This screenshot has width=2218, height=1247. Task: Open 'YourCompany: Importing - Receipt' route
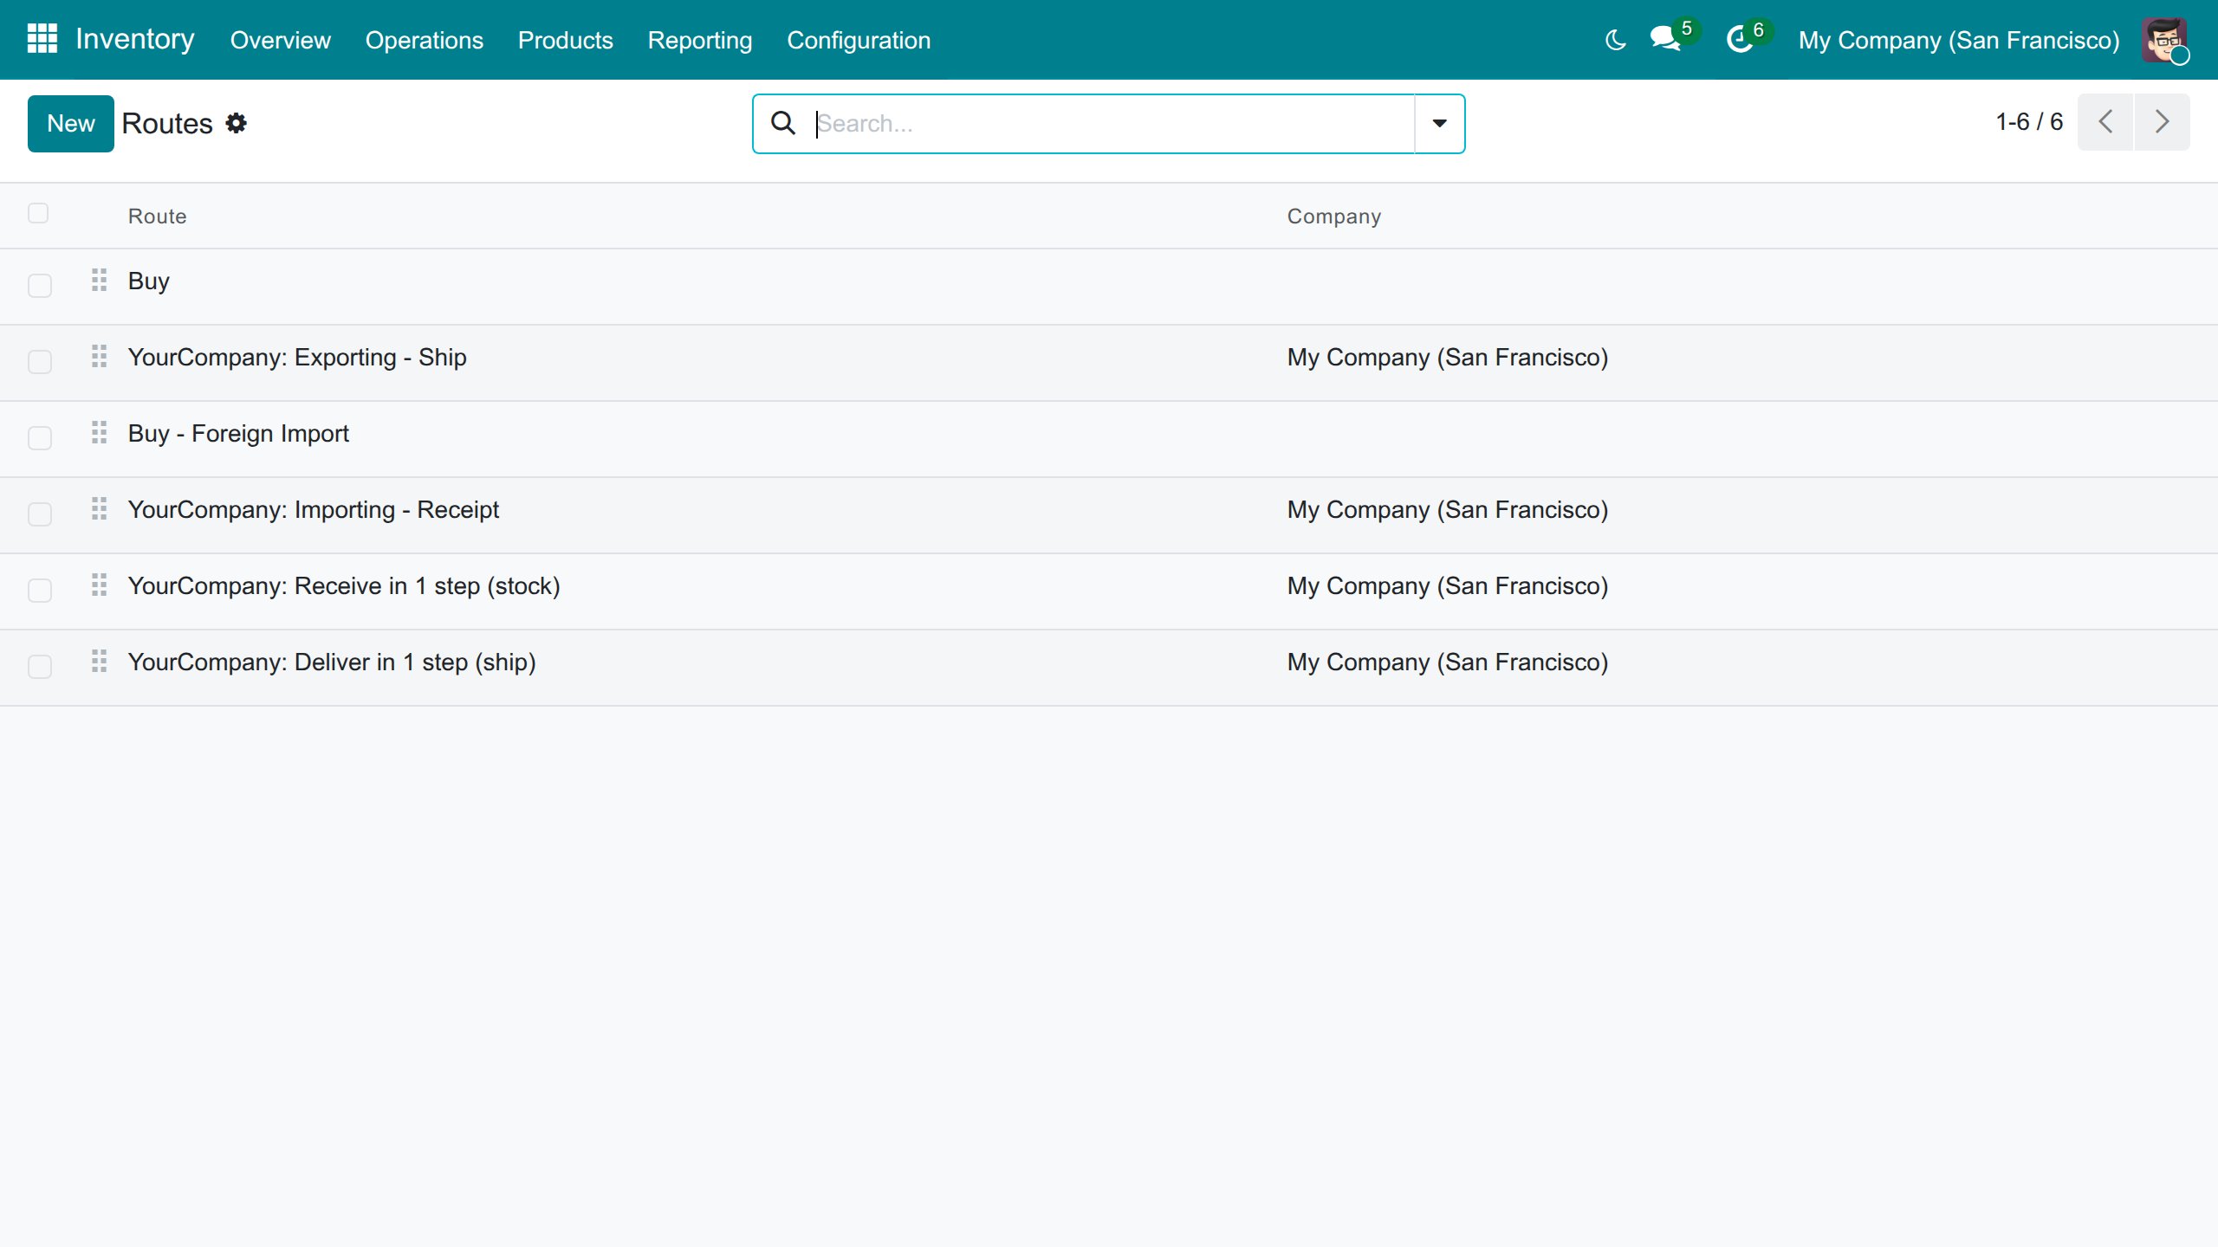[314, 509]
